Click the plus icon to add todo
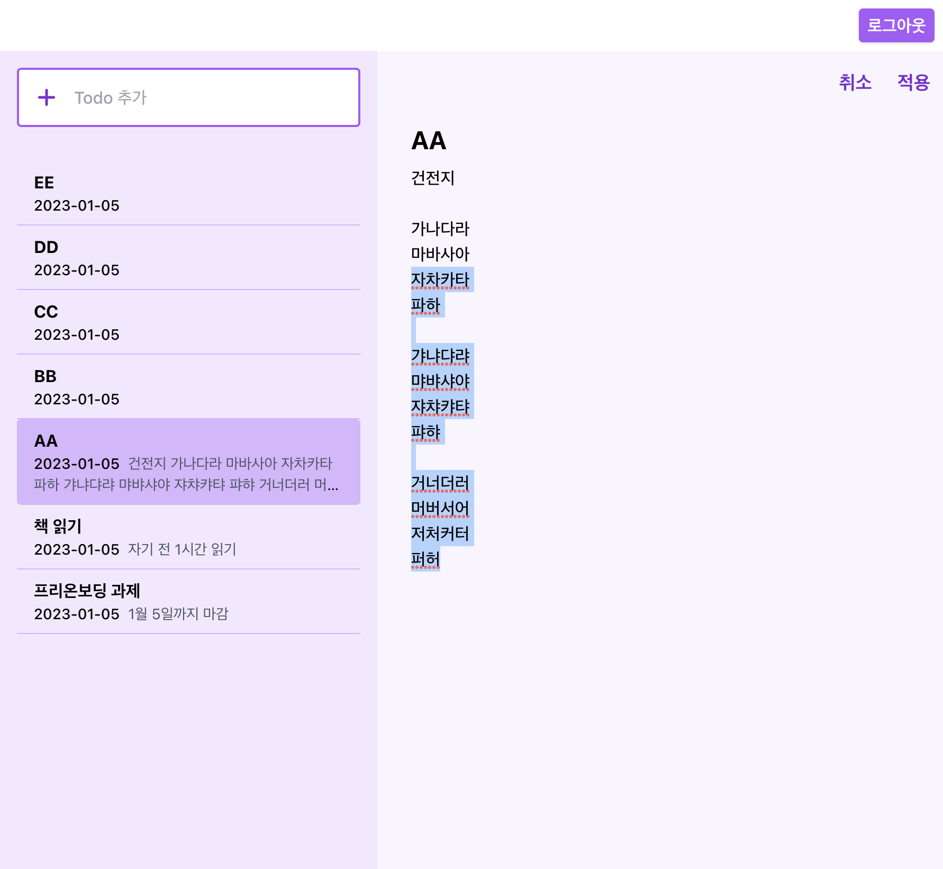 pos(47,97)
